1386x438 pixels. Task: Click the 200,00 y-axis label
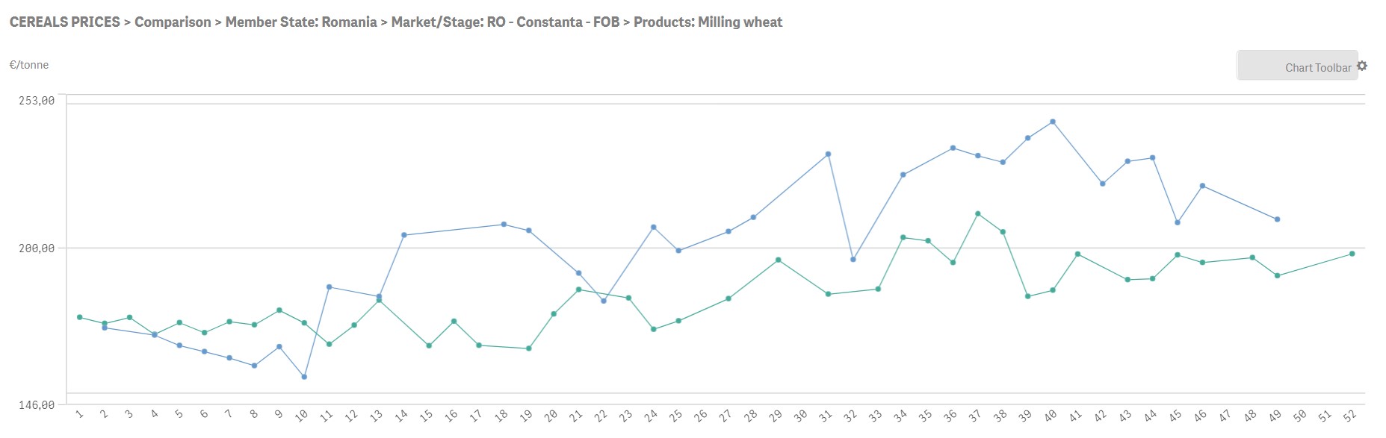(37, 248)
